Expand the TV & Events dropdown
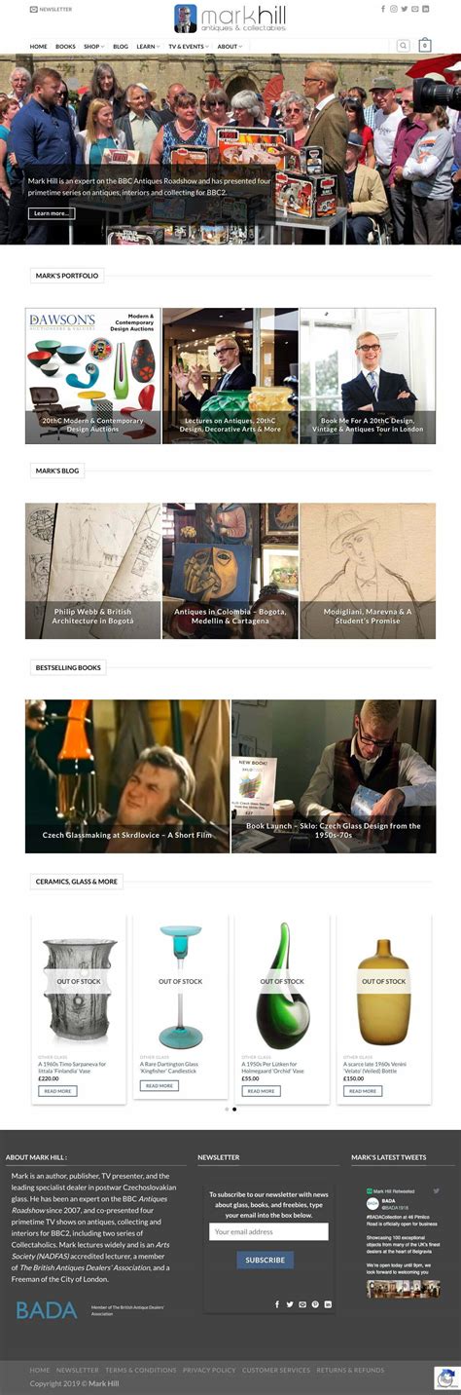Viewport: 461px width, 1395px height. [189, 46]
